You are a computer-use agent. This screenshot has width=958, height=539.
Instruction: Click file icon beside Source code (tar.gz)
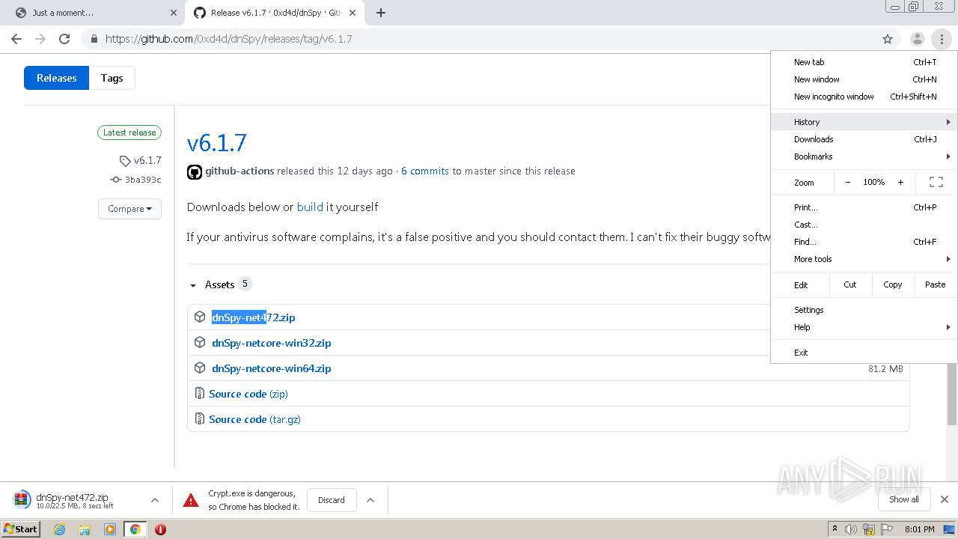pyautogui.click(x=199, y=418)
